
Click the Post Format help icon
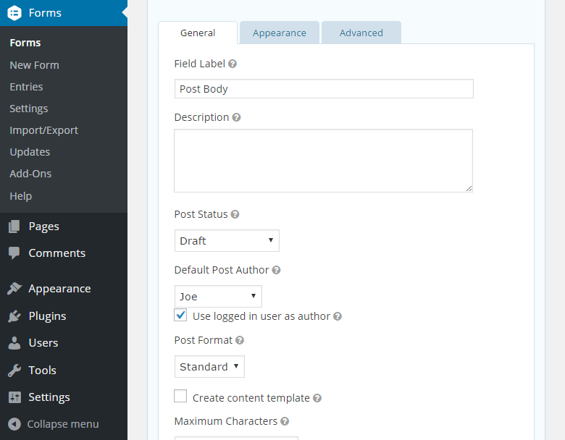point(240,340)
